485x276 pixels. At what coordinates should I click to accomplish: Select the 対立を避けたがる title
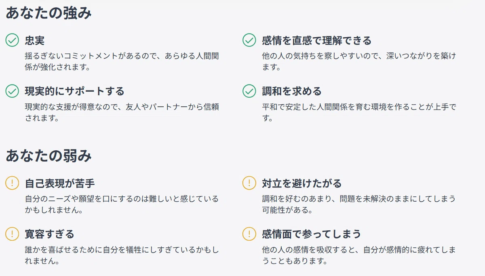point(302,183)
